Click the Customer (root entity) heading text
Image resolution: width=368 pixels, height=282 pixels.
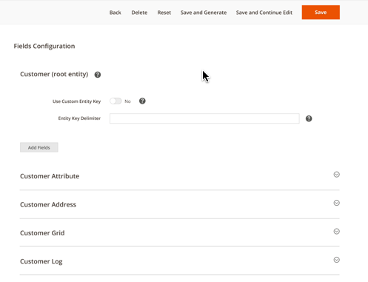(54, 74)
